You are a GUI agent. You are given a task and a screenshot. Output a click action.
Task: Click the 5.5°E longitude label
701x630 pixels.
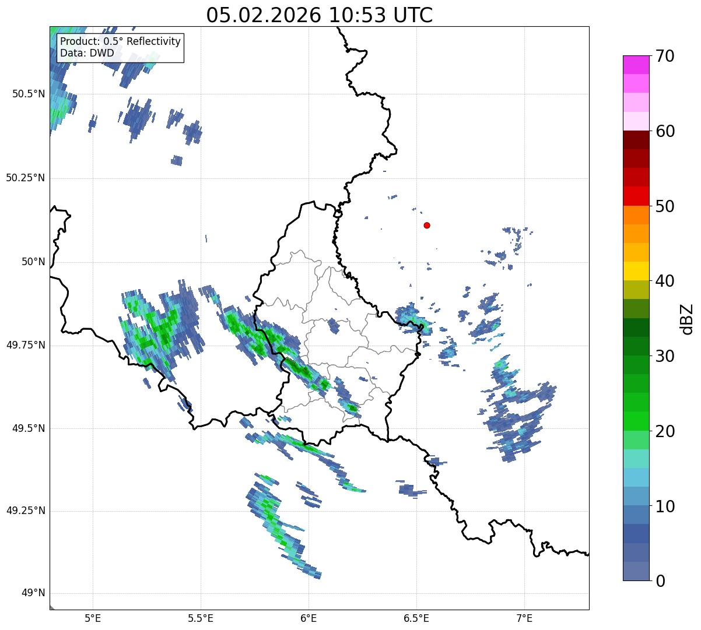point(201,618)
